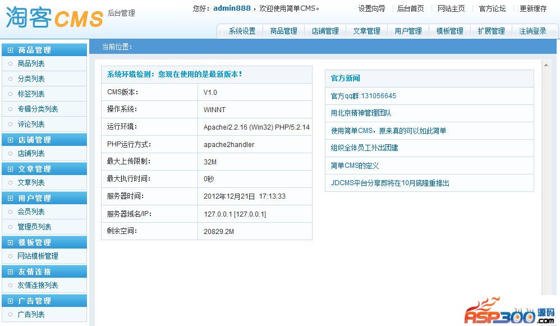
Task: Open the 设置向导 link
Action: (372, 8)
